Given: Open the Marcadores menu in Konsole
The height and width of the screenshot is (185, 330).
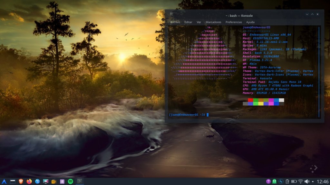Looking at the screenshot, I should pos(213,22).
